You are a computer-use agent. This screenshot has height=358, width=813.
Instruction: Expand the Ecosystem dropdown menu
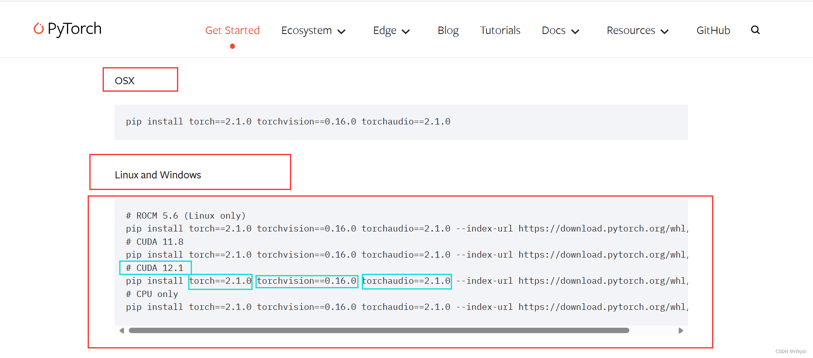(313, 31)
